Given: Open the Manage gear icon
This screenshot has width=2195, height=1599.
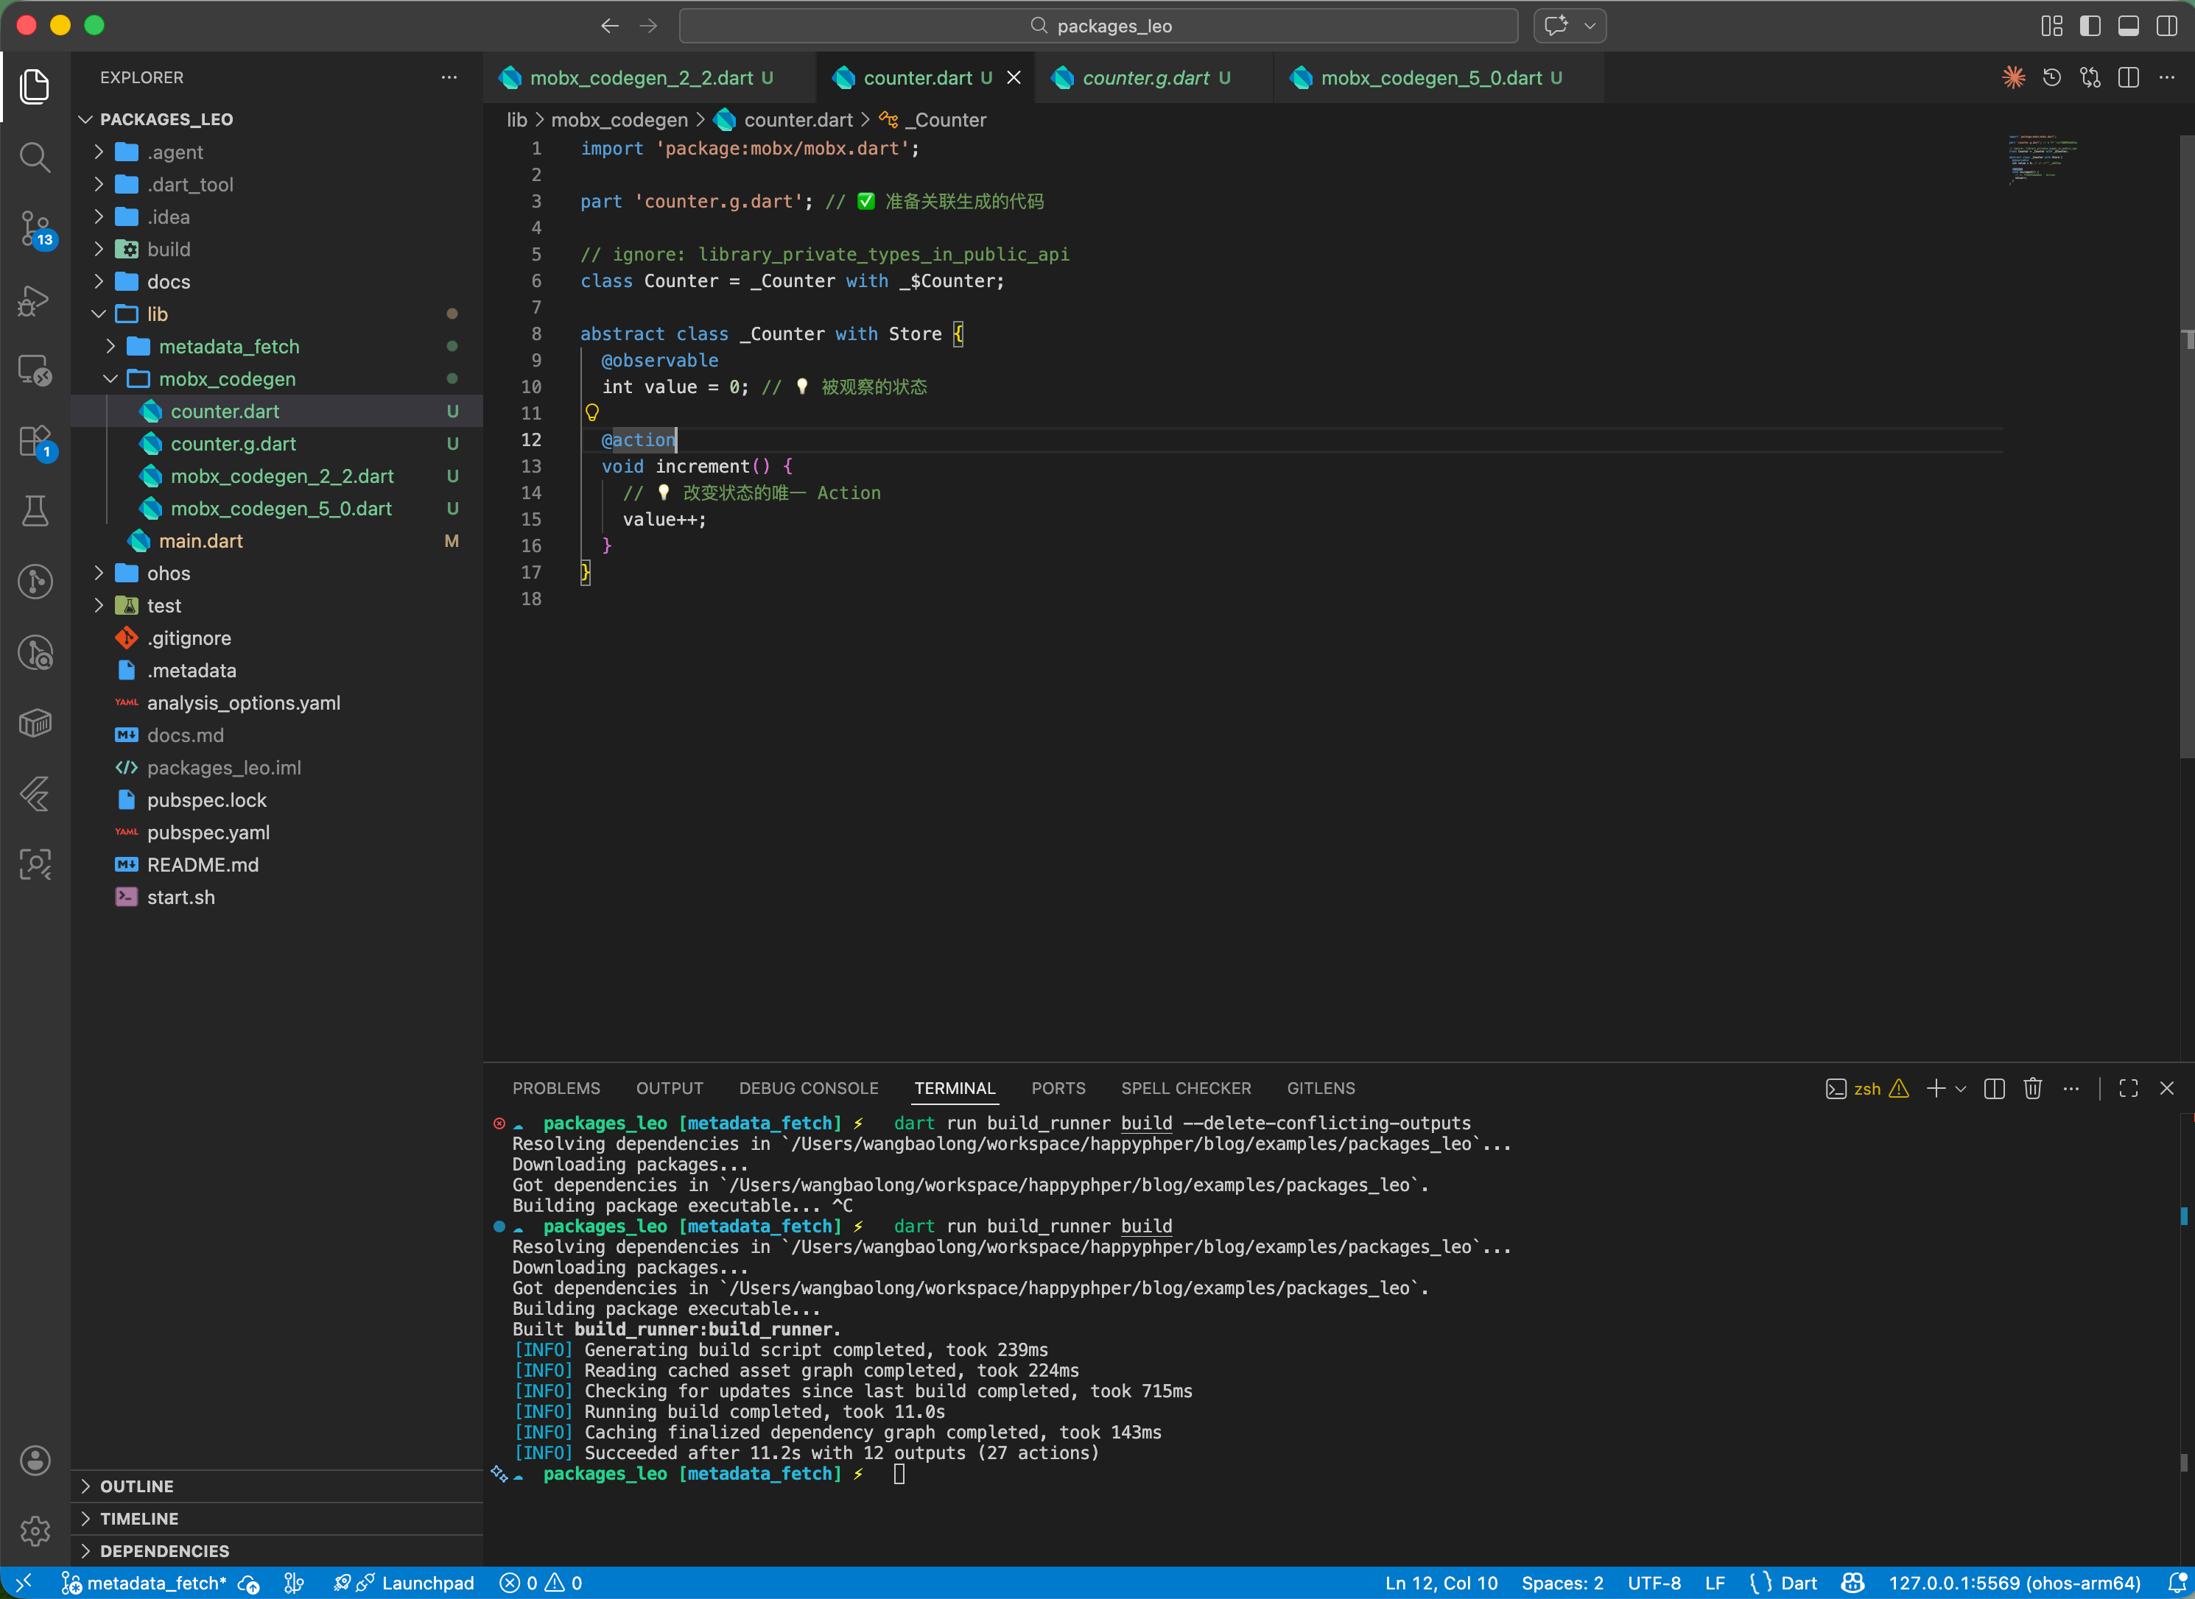Looking at the screenshot, I should pyautogui.click(x=35, y=1531).
